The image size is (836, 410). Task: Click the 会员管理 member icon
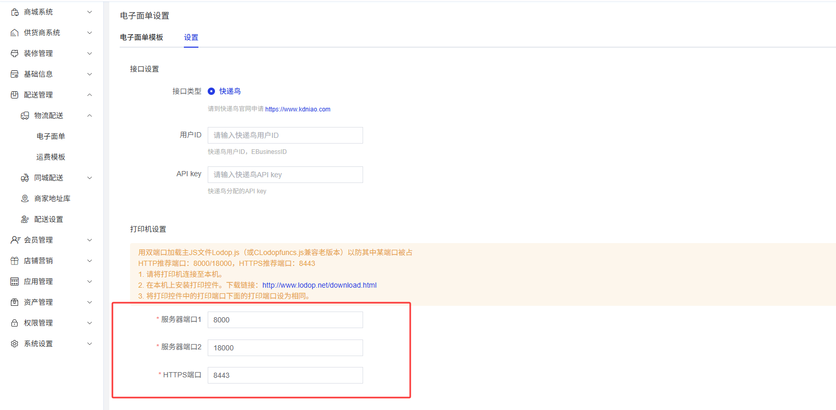point(15,240)
